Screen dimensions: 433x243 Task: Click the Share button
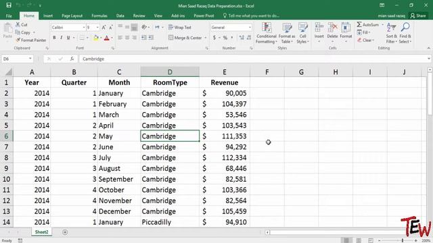click(x=418, y=16)
